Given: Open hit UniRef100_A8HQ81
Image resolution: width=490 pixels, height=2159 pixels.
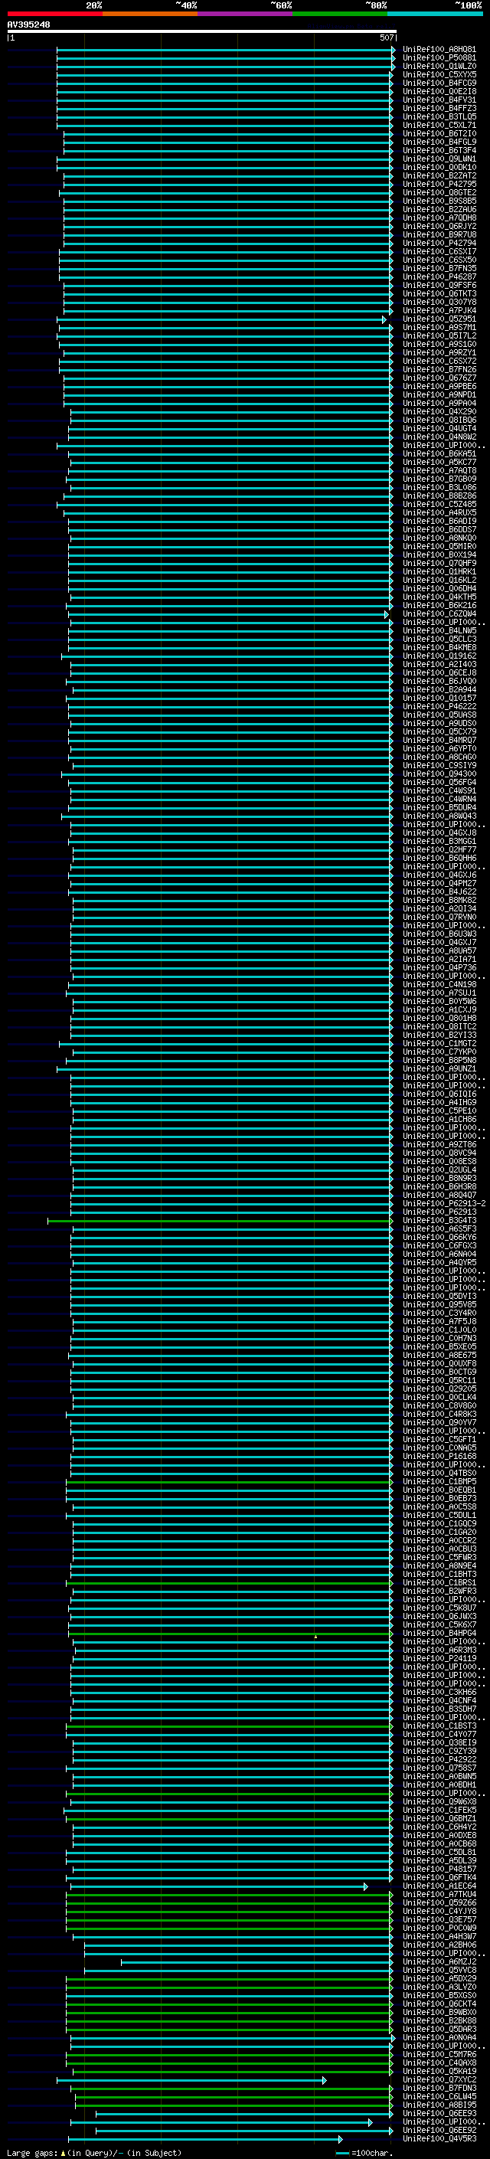Looking at the screenshot, I should 439,50.
